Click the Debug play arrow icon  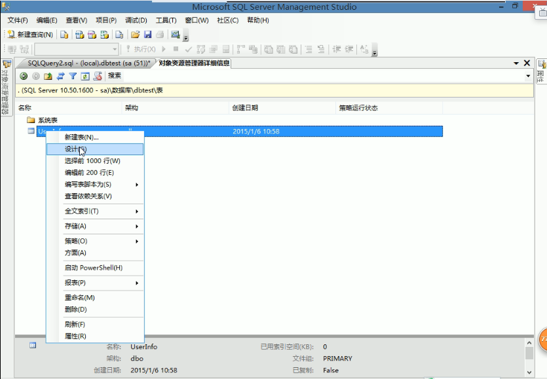click(x=164, y=49)
